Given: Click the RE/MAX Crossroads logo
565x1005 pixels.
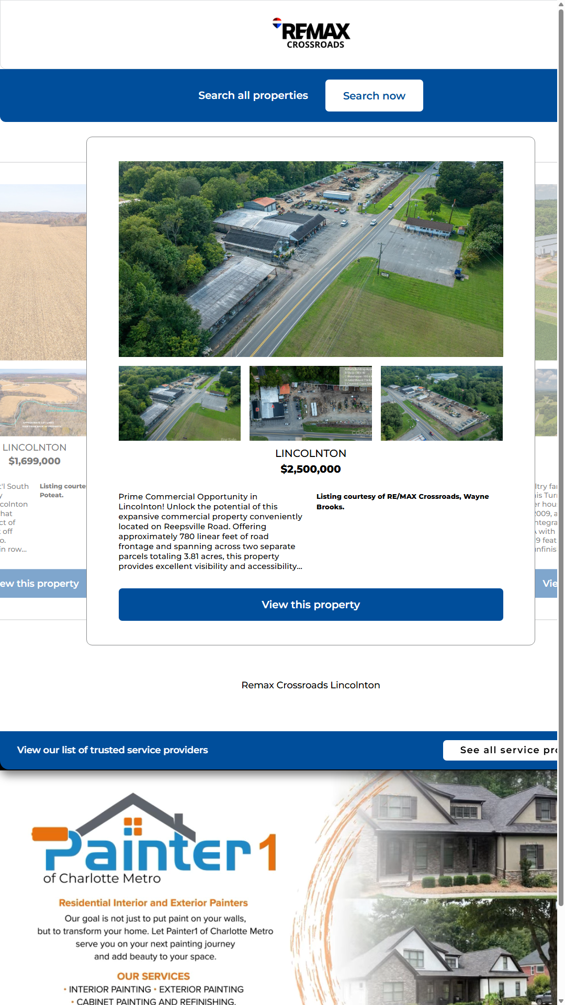Looking at the screenshot, I should 311,34.
